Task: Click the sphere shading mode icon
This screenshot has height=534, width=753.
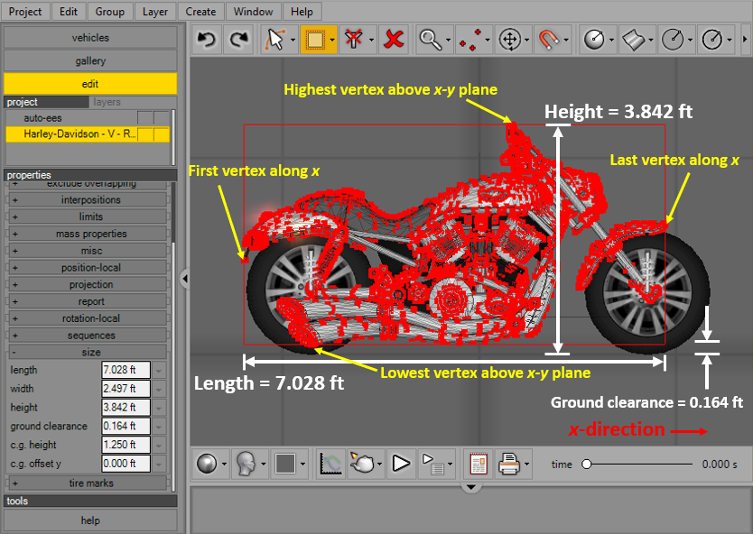Action: [x=207, y=464]
